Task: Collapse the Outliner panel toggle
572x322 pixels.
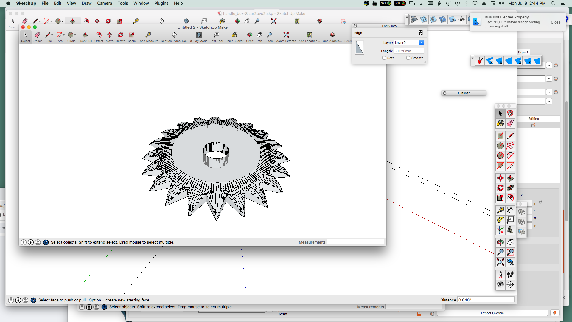Action: tap(444, 93)
